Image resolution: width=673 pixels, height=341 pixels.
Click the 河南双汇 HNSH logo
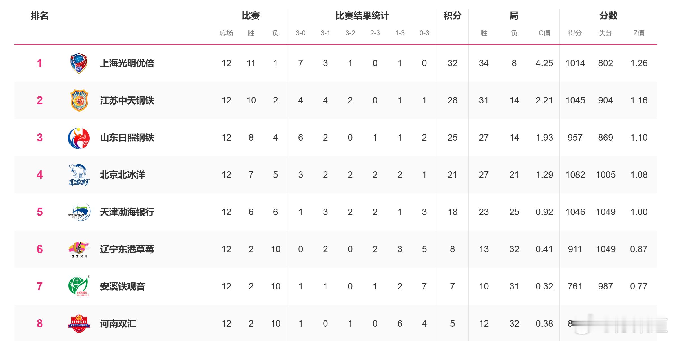coord(79,323)
